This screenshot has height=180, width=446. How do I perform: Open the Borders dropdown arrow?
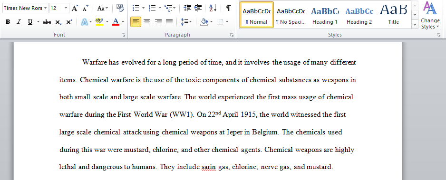pyautogui.click(x=227, y=22)
